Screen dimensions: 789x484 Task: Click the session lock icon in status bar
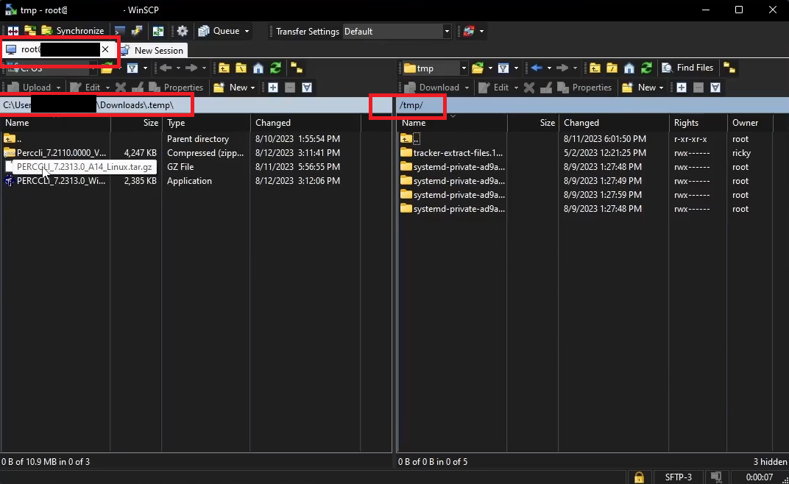[639, 477]
